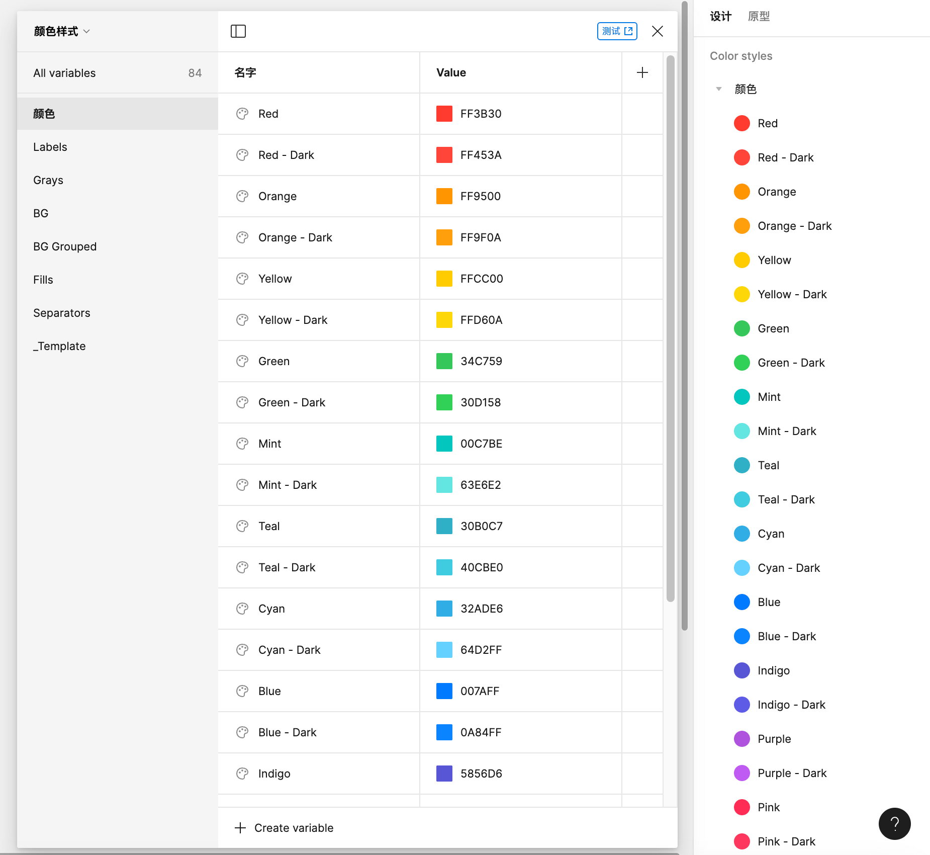Click the plus icon to add a column
This screenshot has height=855, width=930.
642,72
